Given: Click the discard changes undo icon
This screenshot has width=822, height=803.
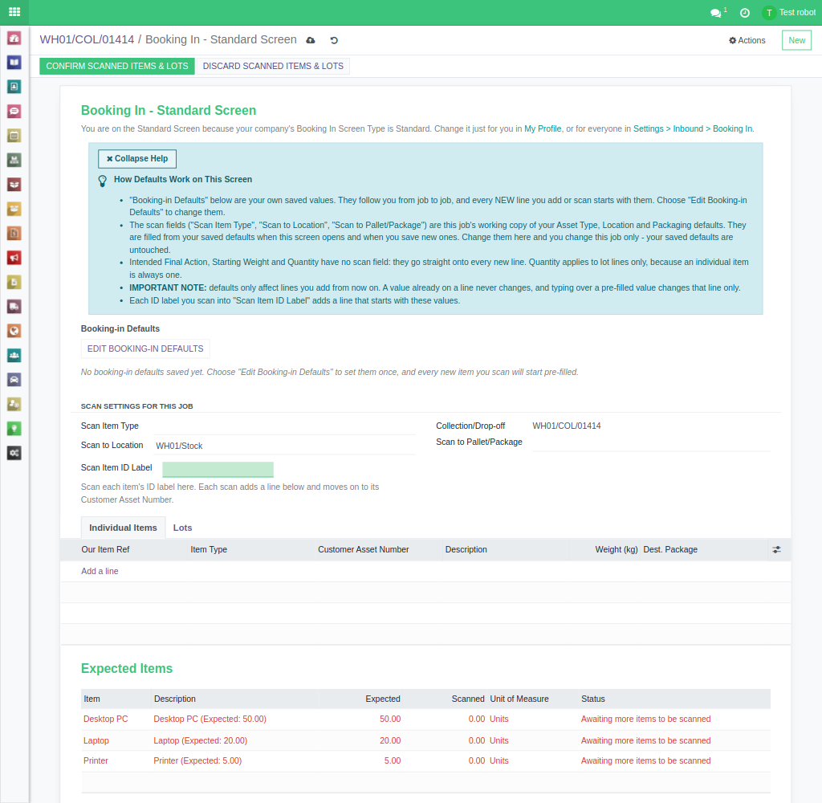Looking at the screenshot, I should pyautogui.click(x=334, y=40).
